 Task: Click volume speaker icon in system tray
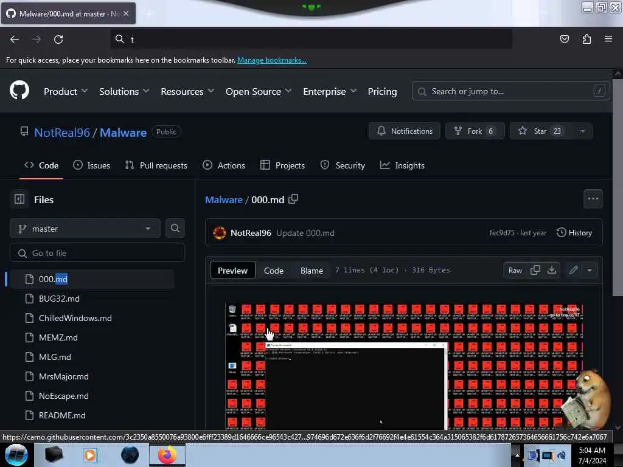click(x=562, y=455)
